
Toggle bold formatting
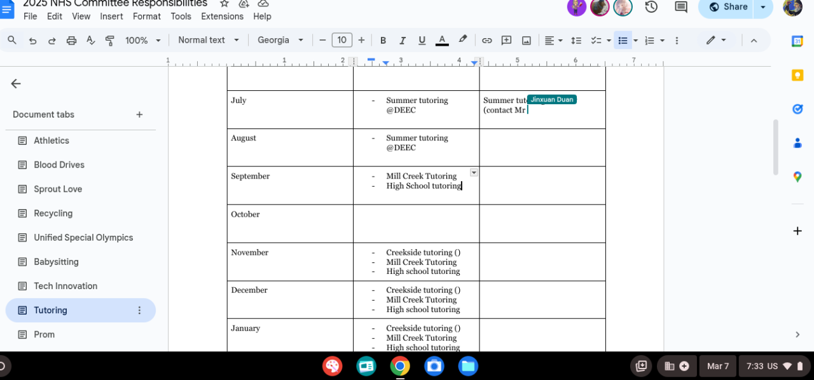coord(383,40)
